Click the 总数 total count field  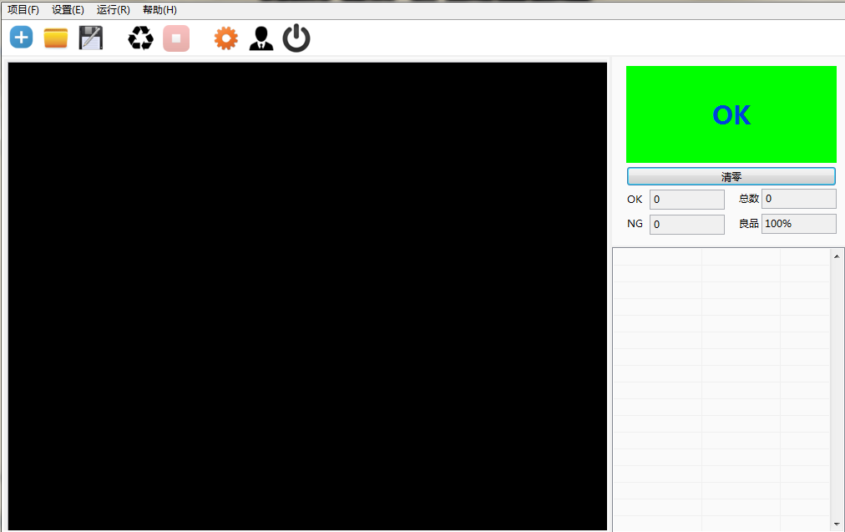(798, 199)
